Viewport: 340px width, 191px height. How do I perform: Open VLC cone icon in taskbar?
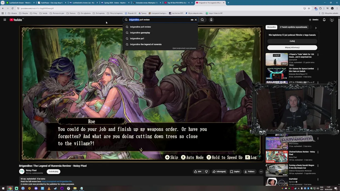pyautogui.click(x=49, y=188)
